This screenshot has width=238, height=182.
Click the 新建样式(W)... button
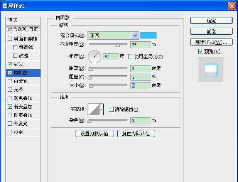click(x=211, y=42)
